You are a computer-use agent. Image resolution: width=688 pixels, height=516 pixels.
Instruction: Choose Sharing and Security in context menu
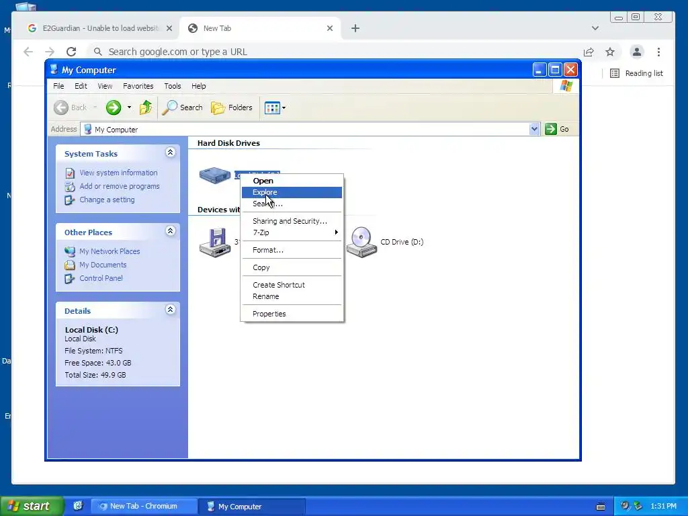point(292,221)
